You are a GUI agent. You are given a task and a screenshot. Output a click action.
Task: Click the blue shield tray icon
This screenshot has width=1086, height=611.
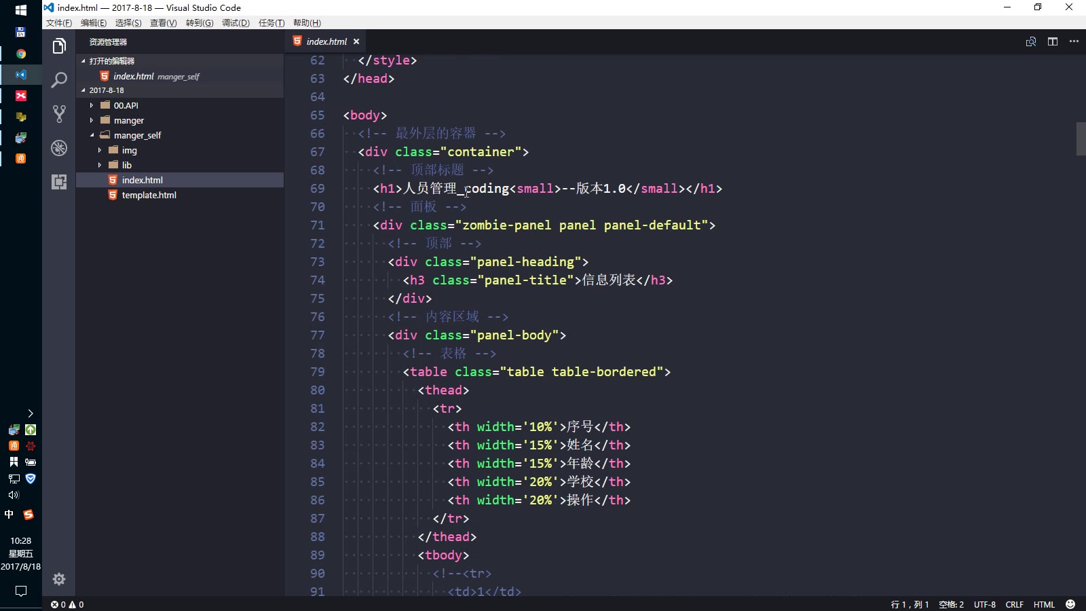point(31,479)
